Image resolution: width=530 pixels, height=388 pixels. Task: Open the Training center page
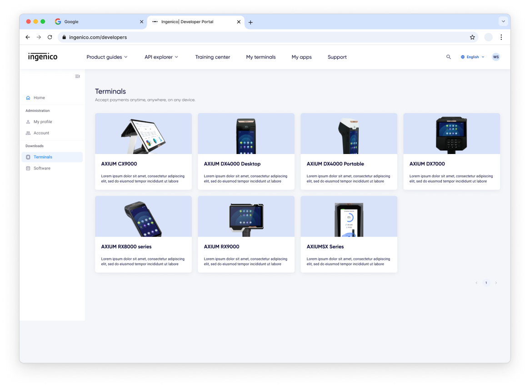tap(212, 57)
